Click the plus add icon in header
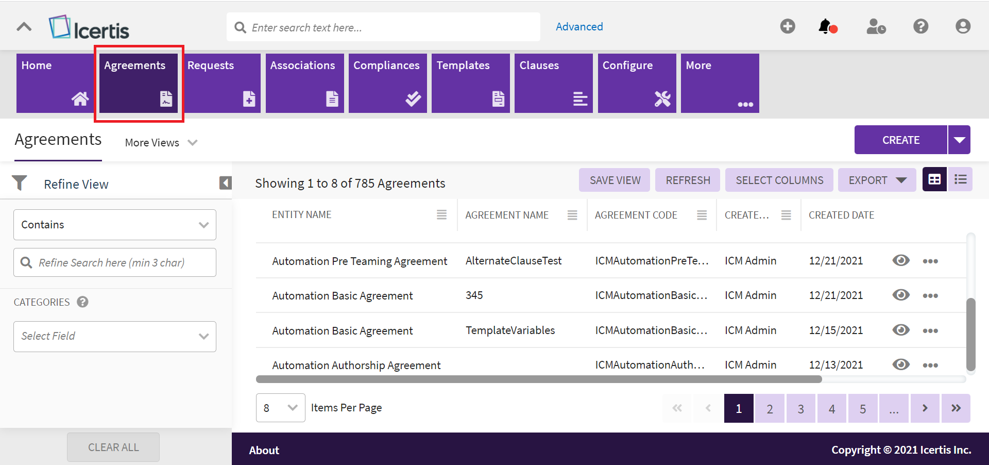 [787, 26]
